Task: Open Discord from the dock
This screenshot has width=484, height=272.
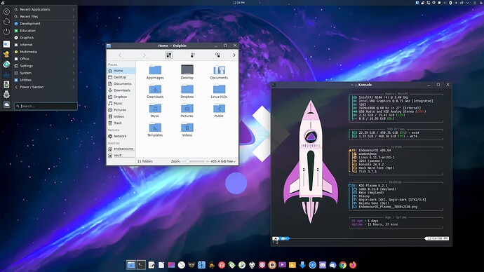Action: (323, 265)
